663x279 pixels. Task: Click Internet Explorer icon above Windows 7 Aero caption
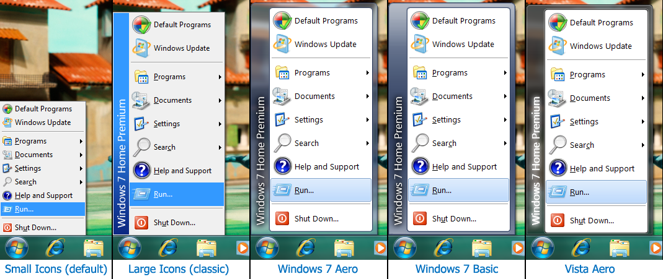[305, 248]
